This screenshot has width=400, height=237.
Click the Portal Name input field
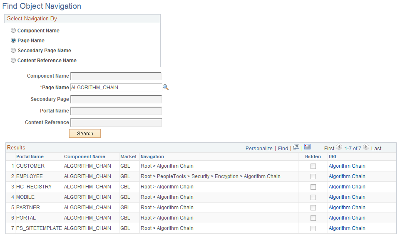click(x=116, y=111)
